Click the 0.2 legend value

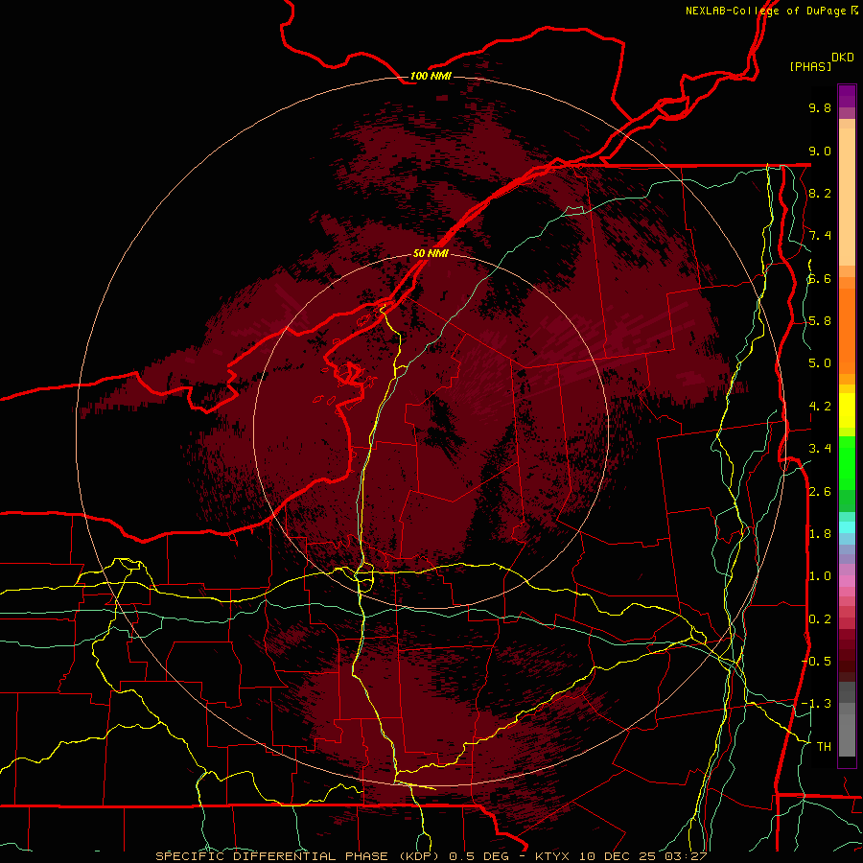tap(820, 619)
